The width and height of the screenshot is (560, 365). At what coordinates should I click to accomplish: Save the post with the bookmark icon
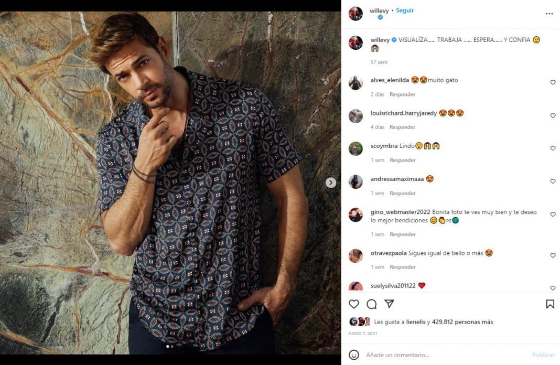click(550, 304)
